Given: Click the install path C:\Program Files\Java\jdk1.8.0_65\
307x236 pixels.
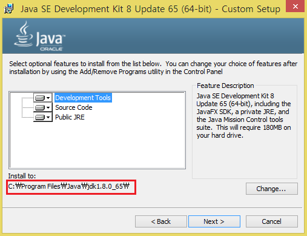Looking at the screenshot, I should click(x=69, y=186).
